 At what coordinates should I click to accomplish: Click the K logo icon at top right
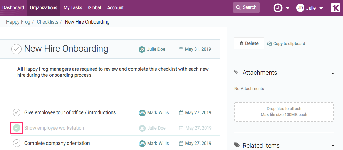click(x=335, y=8)
